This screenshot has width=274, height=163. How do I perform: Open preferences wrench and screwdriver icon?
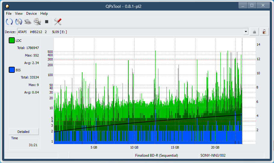tap(58, 22)
